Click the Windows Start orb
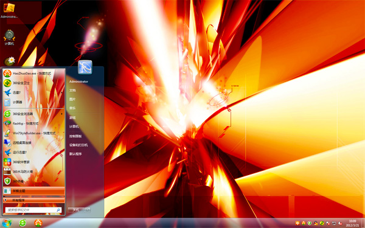 tap(7, 223)
